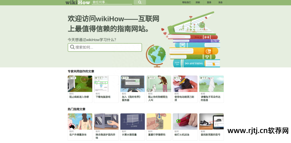Open thumbnail for 使用电动剃须刀剃须
291x143 pixels.
coord(185,84)
